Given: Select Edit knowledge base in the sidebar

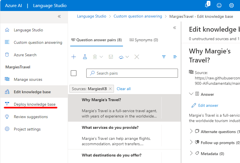Looking at the screenshot, I should point(34,92).
